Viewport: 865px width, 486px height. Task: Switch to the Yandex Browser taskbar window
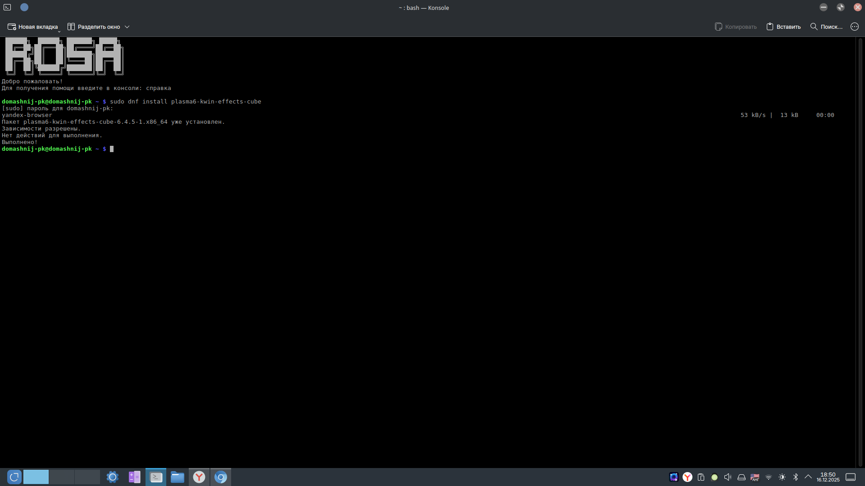tap(199, 477)
